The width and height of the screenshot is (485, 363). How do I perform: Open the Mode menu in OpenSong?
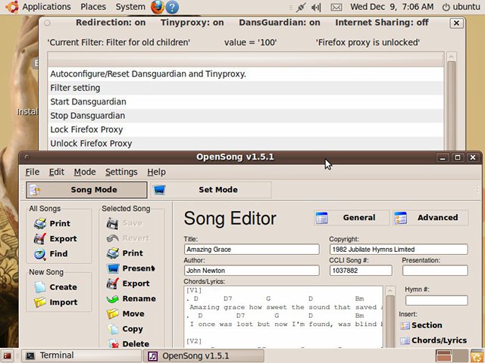point(85,172)
